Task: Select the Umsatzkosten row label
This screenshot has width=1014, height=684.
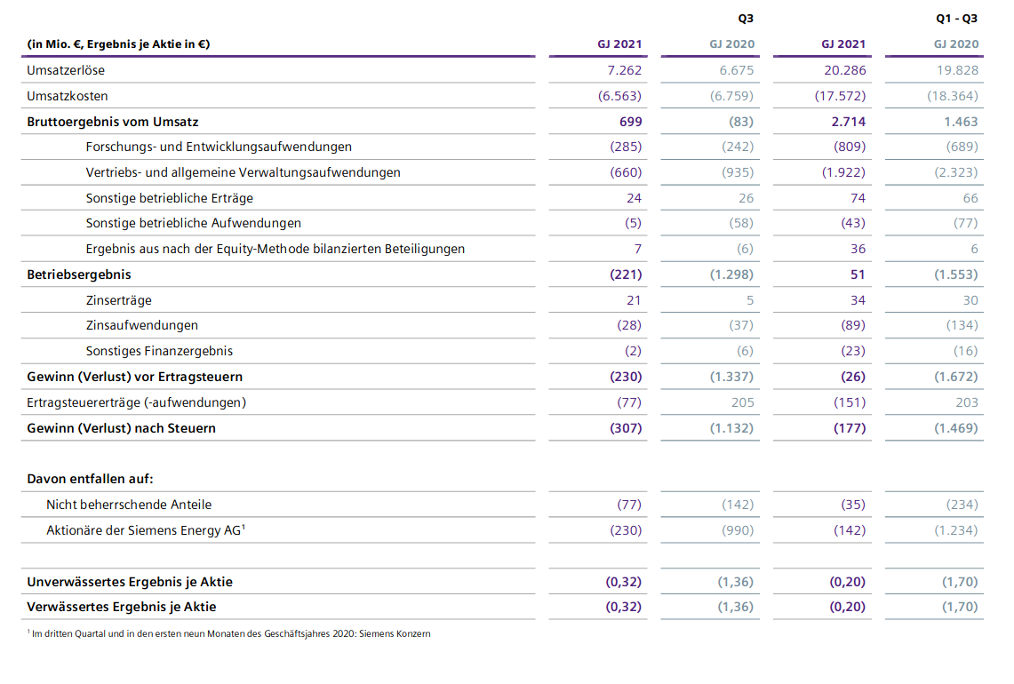Action: [68, 96]
